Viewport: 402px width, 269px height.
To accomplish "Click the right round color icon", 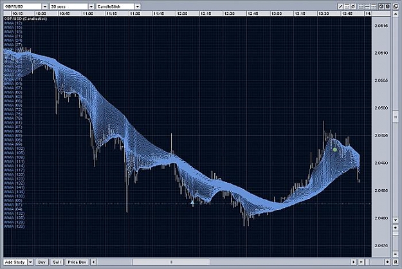I will click(388, 6).
